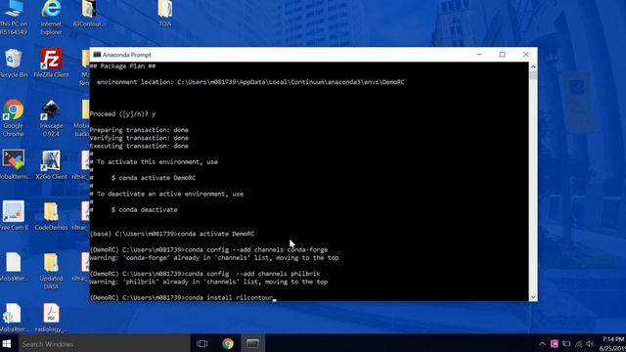Click scrollbar down arrow in Anaconda Prompt
The height and width of the screenshot is (352, 626).
(533, 297)
